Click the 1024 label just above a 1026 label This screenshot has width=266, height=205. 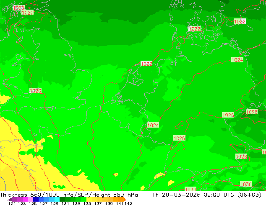(153, 125)
